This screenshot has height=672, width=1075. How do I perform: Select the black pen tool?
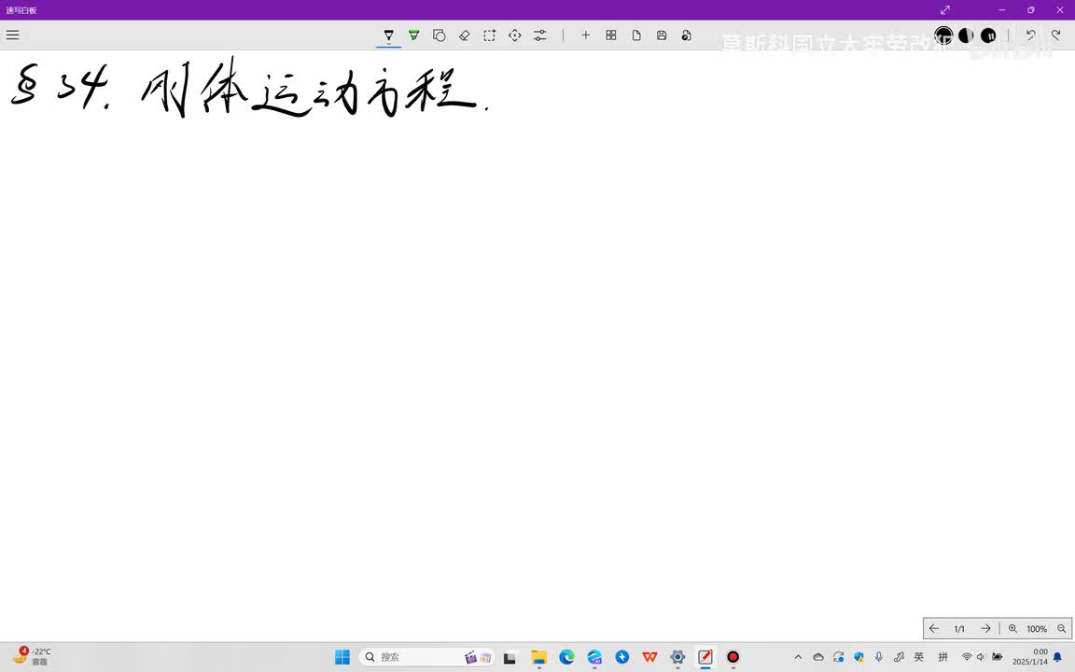[389, 35]
